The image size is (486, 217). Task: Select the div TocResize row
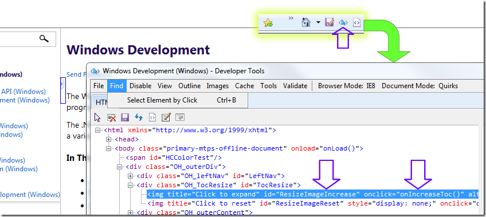(218, 185)
